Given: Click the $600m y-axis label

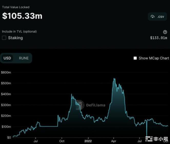Looking at the screenshot, I should tap(6, 72).
